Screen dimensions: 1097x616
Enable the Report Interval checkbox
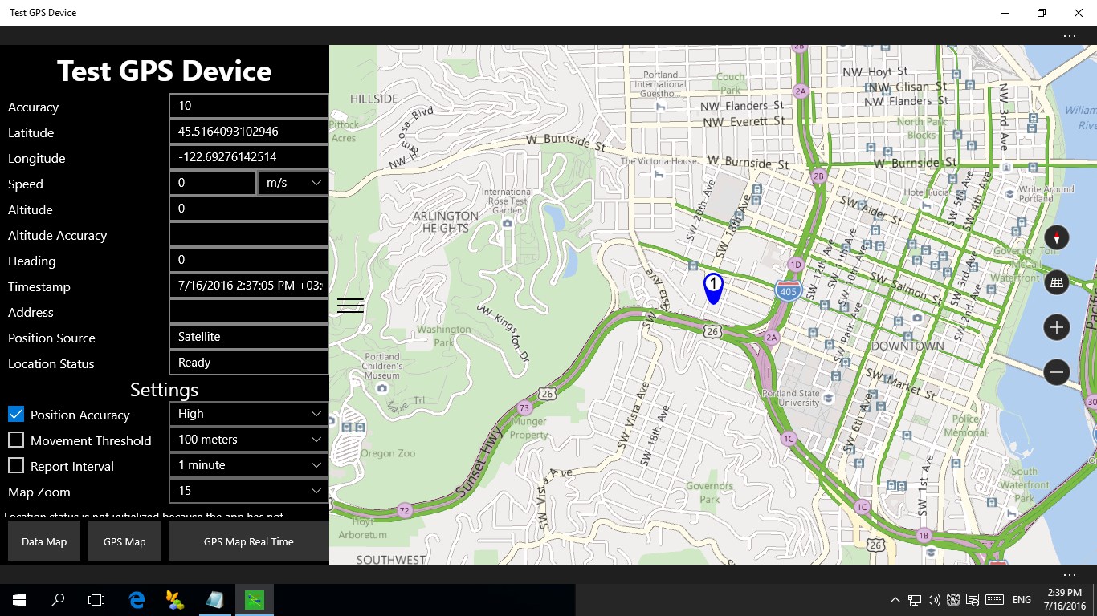pos(15,465)
